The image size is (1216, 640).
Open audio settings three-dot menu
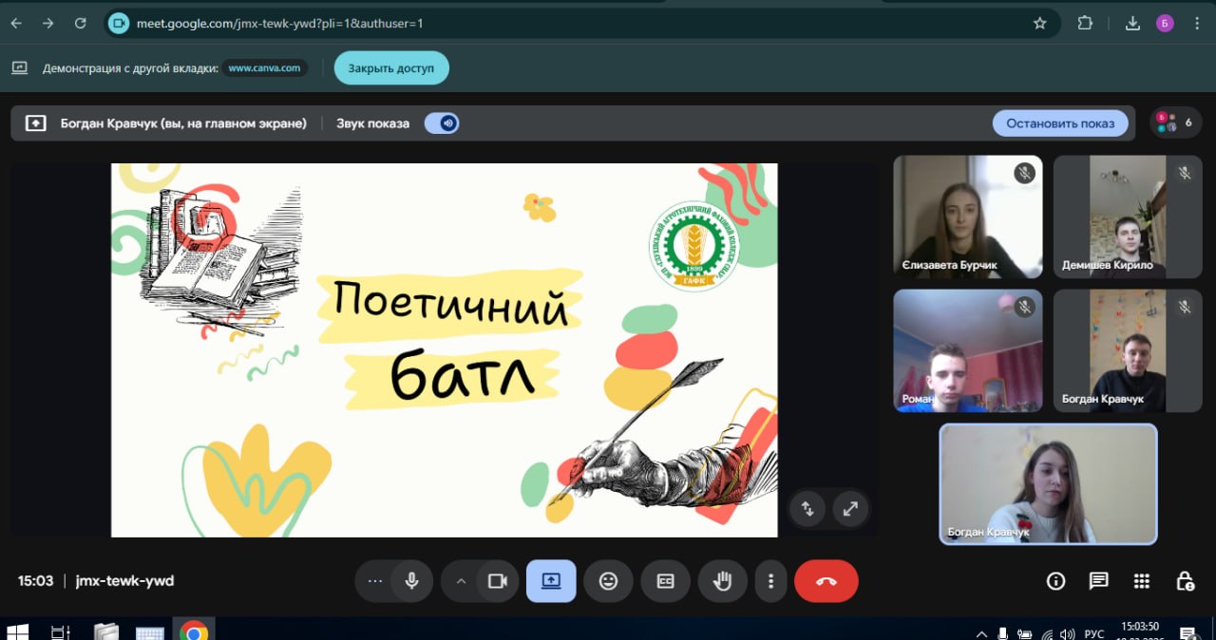click(x=374, y=581)
